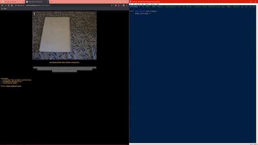Screen dimensions: 258x145
Task: Place cursor on 'def decipher(string):' line
Action: pyautogui.click(x=144, y=11)
